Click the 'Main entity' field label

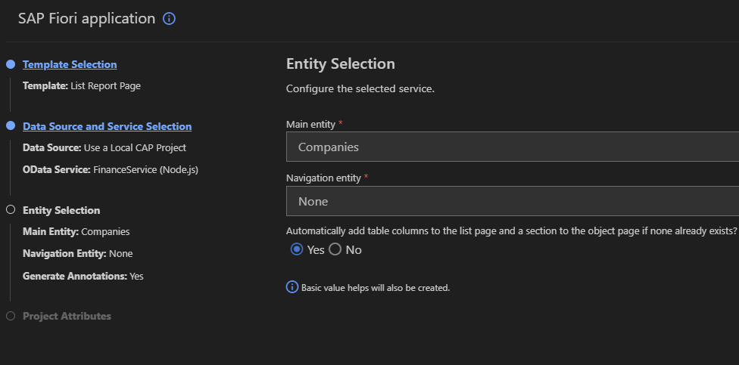point(310,125)
